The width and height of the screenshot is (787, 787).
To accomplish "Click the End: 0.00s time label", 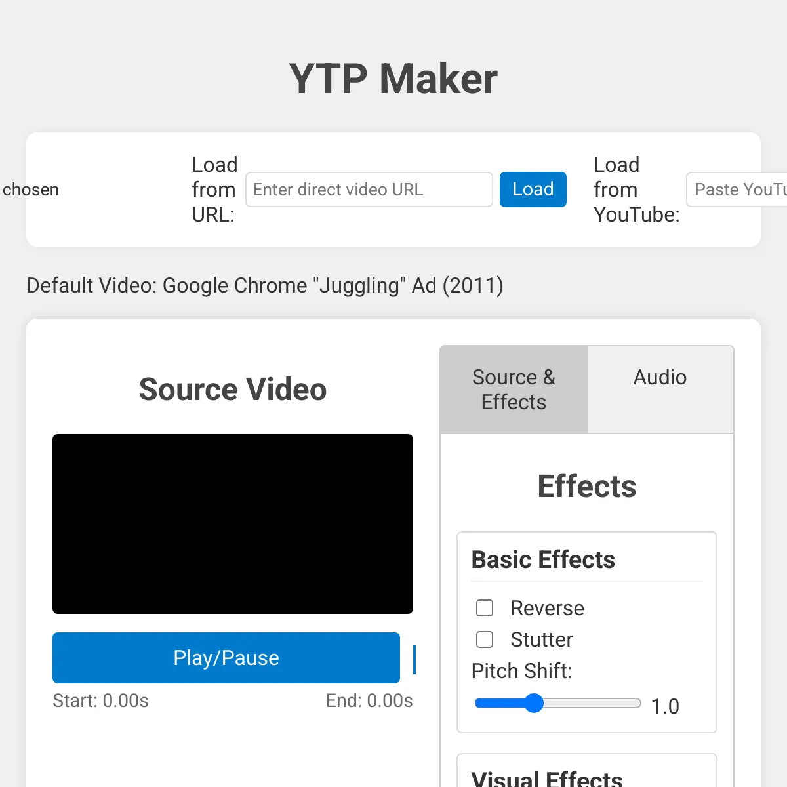I will coord(370,700).
